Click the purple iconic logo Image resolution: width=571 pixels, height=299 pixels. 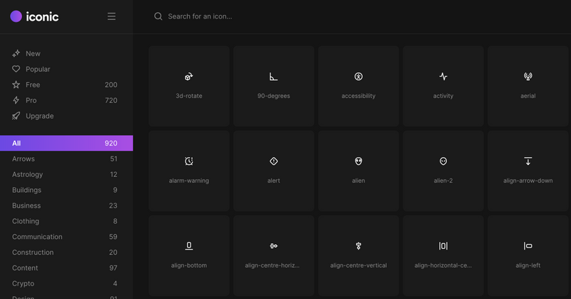[x=16, y=16]
